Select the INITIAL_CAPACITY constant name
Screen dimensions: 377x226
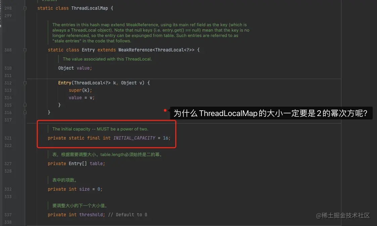tap(134, 138)
